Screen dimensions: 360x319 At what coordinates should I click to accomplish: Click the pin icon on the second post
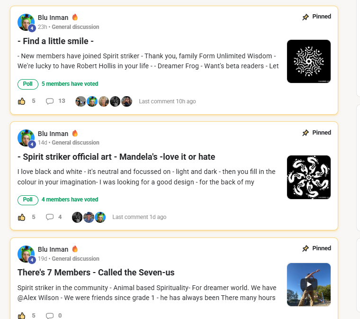(306, 133)
